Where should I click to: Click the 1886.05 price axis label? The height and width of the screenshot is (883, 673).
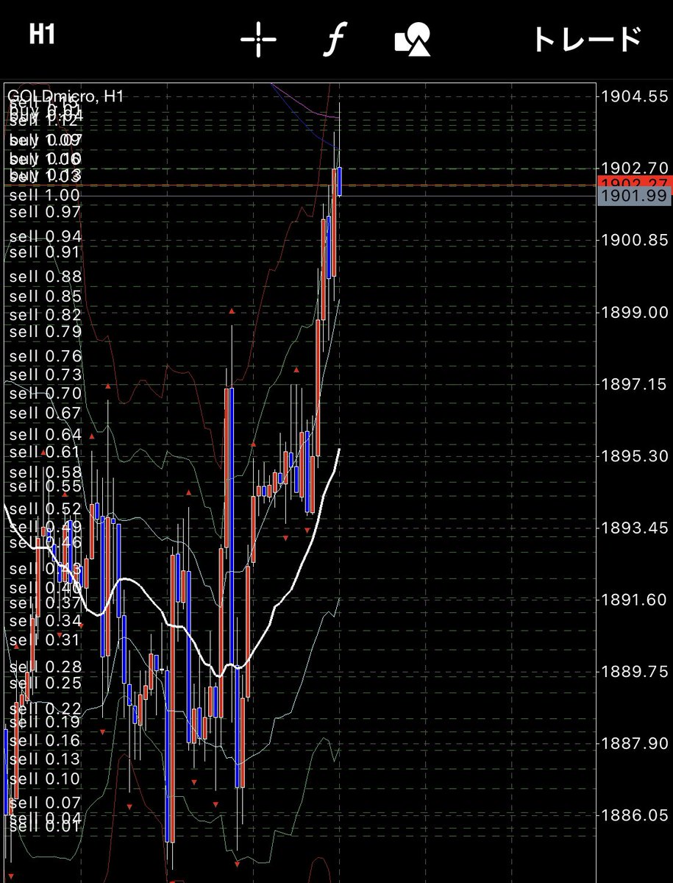pos(634,817)
